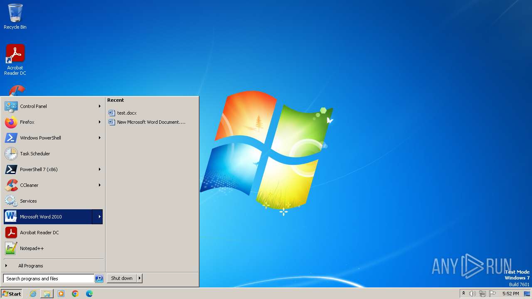The height and width of the screenshot is (299, 532).
Task: Click the Start button
Action: pyautogui.click(x=12, y=294)
